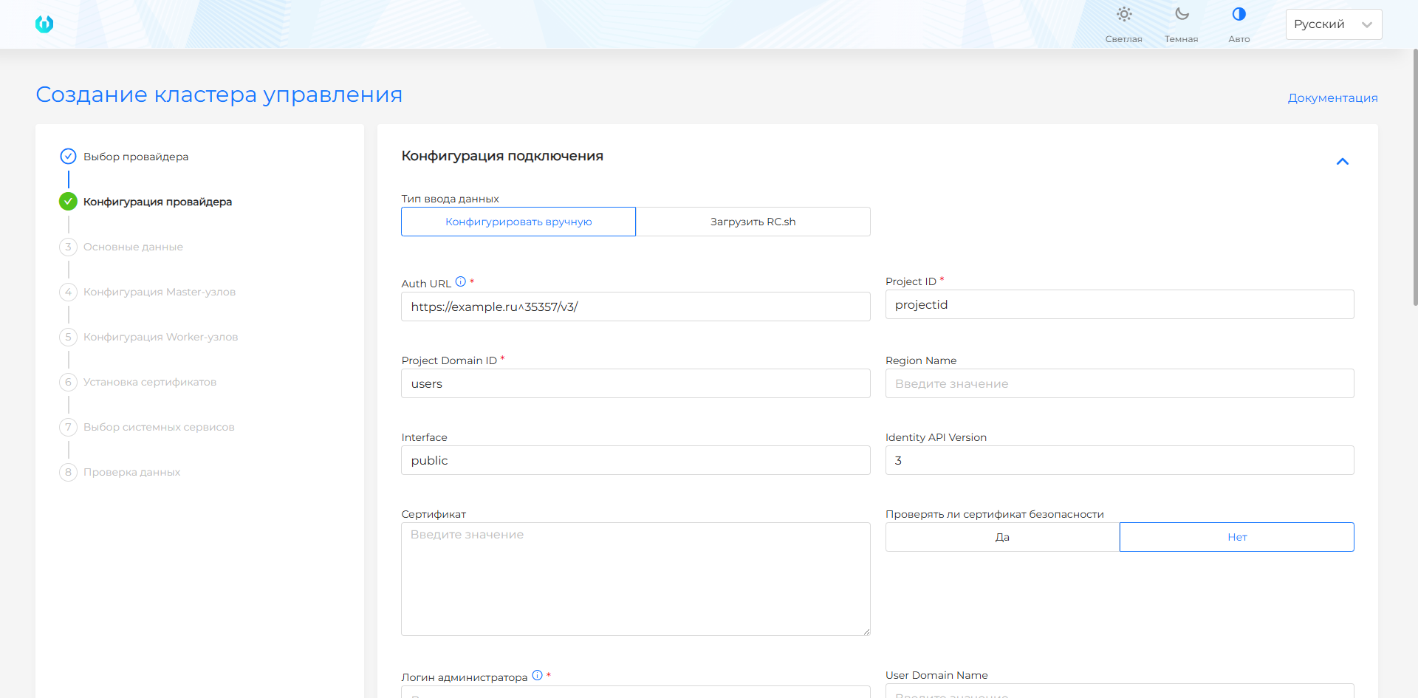Click the page vertical scrollbar
This screenshot has height=698, width=1418.
click(1414, 177)
